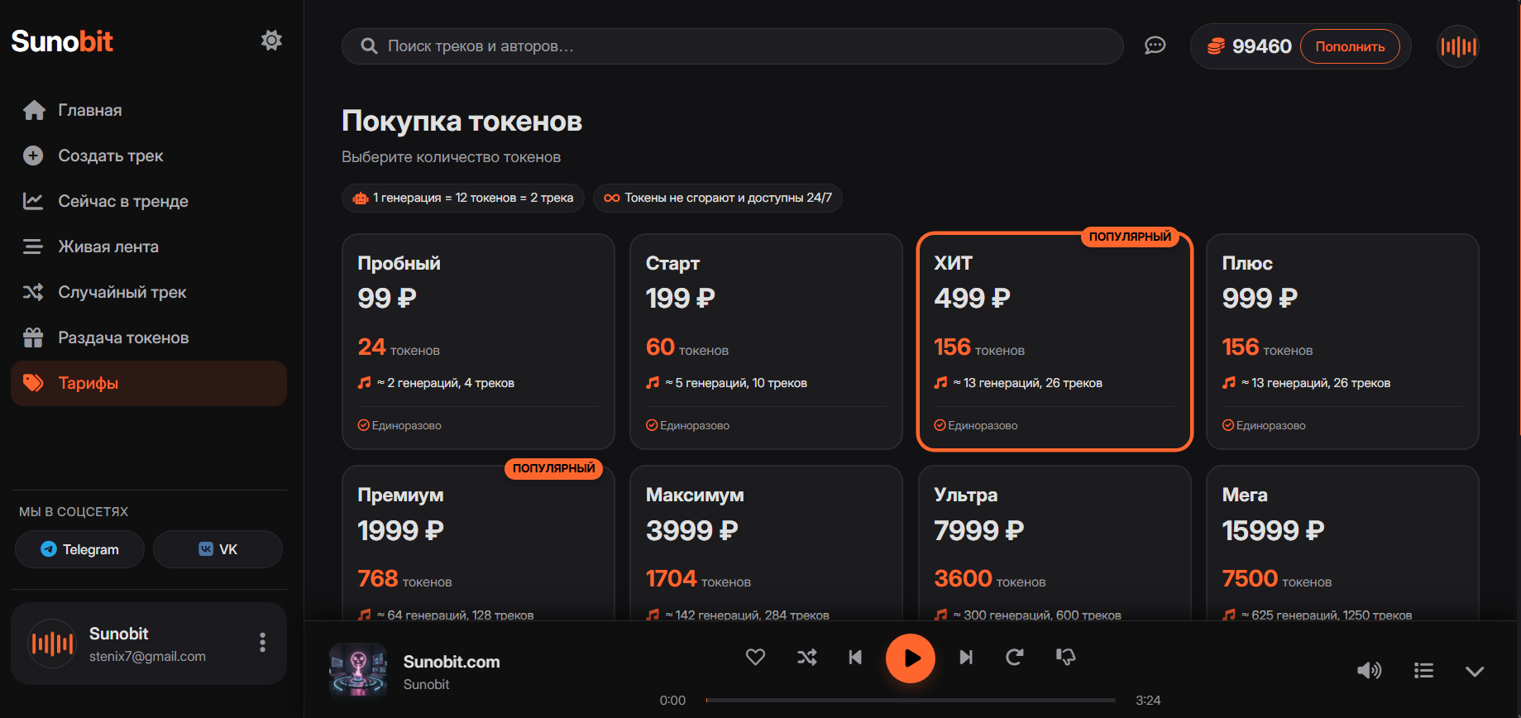This screenshot has height=718, width=1521.
Task: Dislike the track with thumbs-down icon
Action: click(1065, 657)
